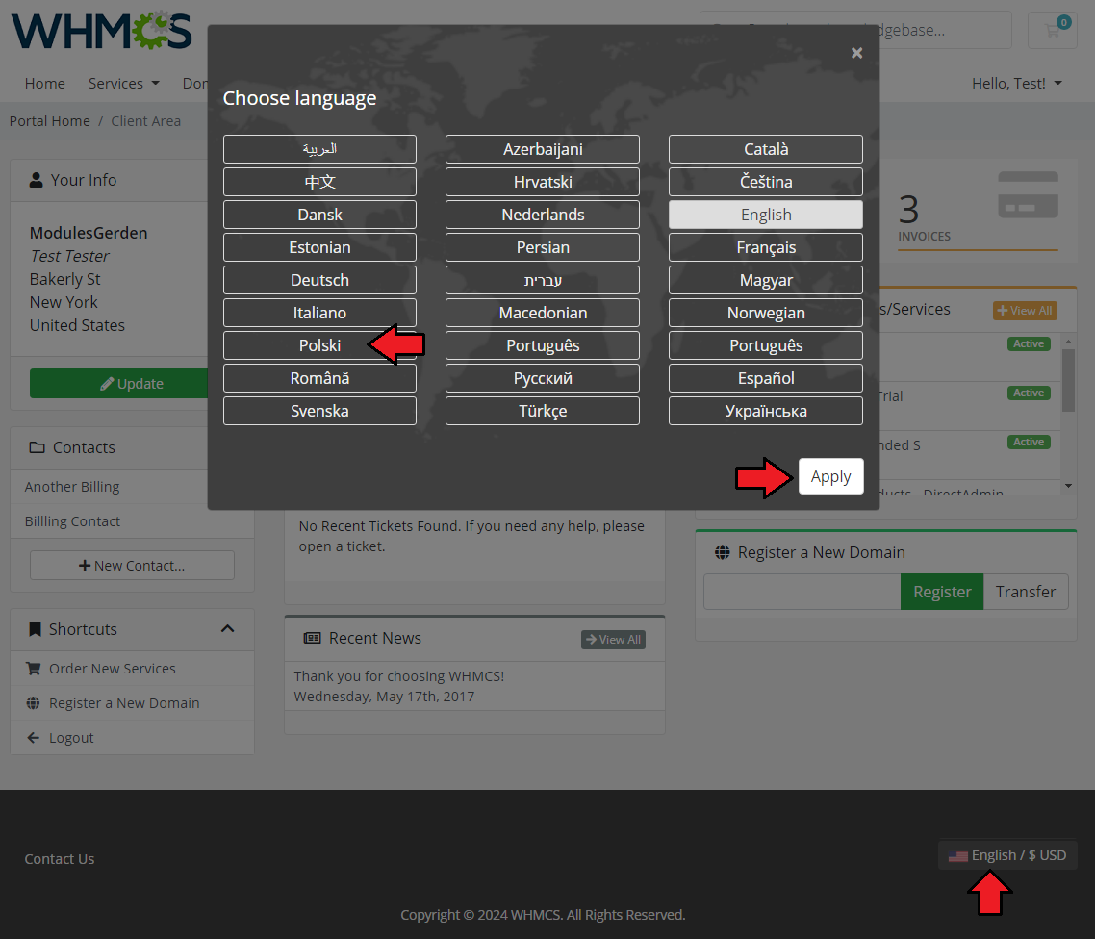This screenshot has height=939, width=1095.
Task: Choose Português in the middle column
Action: 543,345
